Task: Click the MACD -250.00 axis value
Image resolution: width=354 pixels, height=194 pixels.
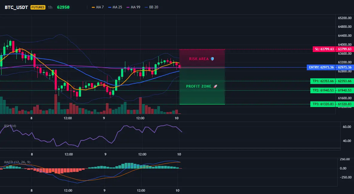Action: click(x=346, y=177)
